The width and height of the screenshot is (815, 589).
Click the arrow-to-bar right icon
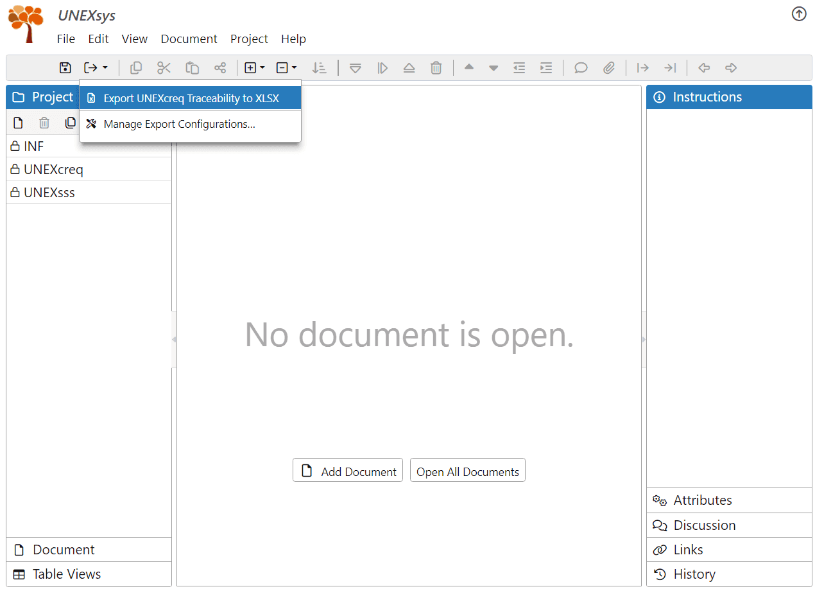670,67
